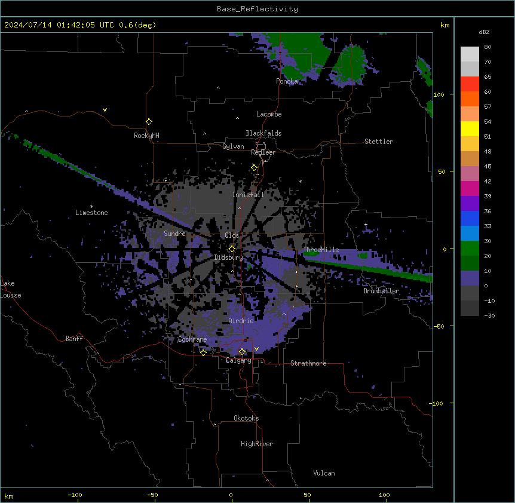515x503 pixels.
Task: Select the Lacombe city label
Action: 269,114
